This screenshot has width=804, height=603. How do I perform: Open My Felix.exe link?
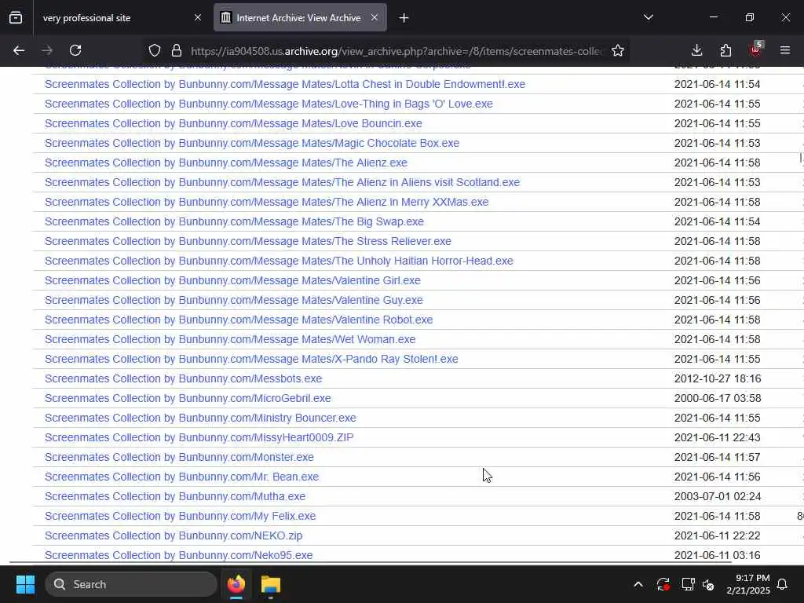click(181, 516)
